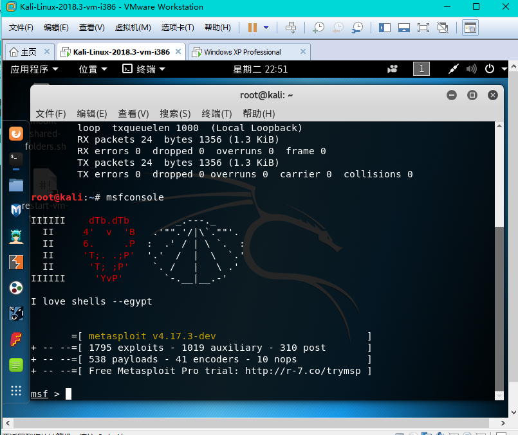This screenshot has width=518, height=435.
Task: Open terminal 终端(T) menu
Action: click(217, 114)
